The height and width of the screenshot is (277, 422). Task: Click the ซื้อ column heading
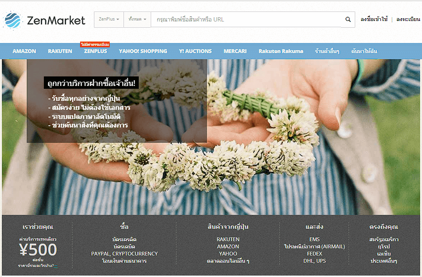click(x=124, y=226)
